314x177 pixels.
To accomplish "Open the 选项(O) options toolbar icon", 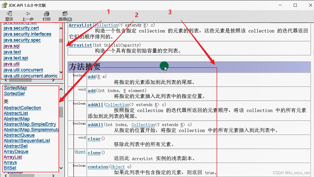I will click(65, 16).
